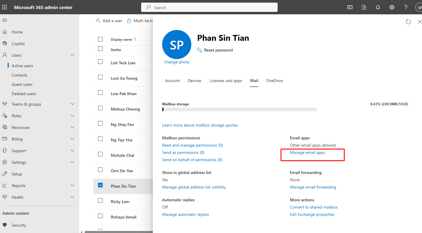The width and height of the screenshot is (422, 233).
Task: Expand the Billing section
Action: (x=72, y=139)
